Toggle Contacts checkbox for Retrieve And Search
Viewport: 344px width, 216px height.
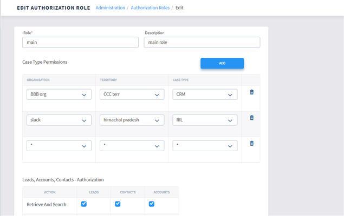(x=118, y=204)
